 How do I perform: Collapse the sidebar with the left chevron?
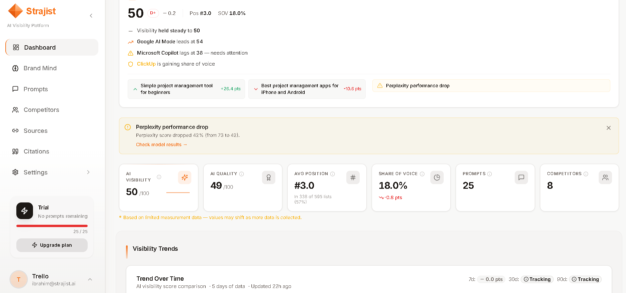click(x=91, y=16)
